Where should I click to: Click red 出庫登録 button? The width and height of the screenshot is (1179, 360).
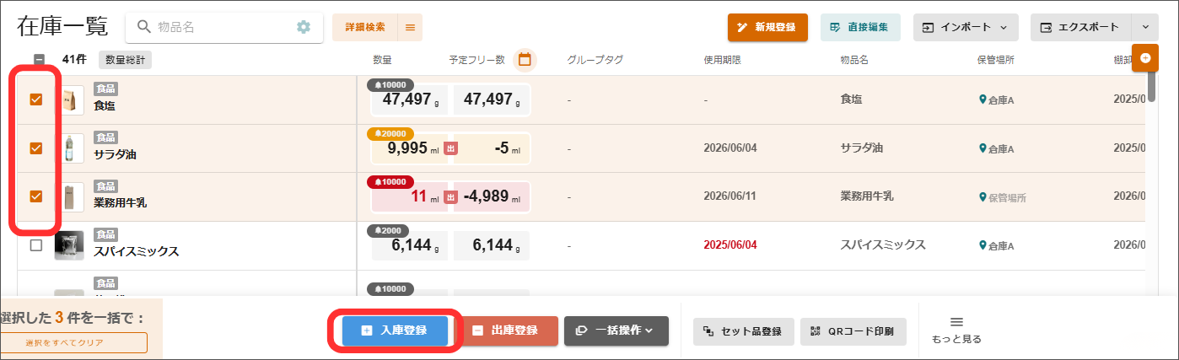click(506, 330)
